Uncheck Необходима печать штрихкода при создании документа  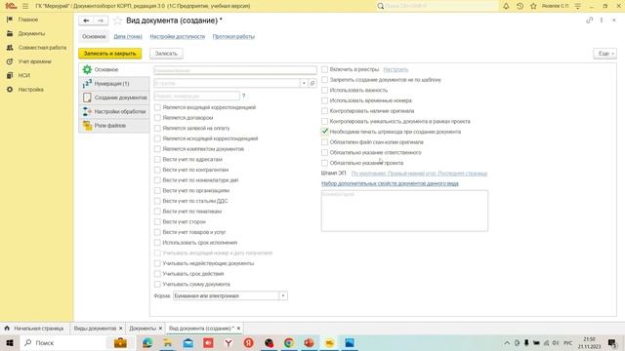pyautogui.click(x=325, y=132)
